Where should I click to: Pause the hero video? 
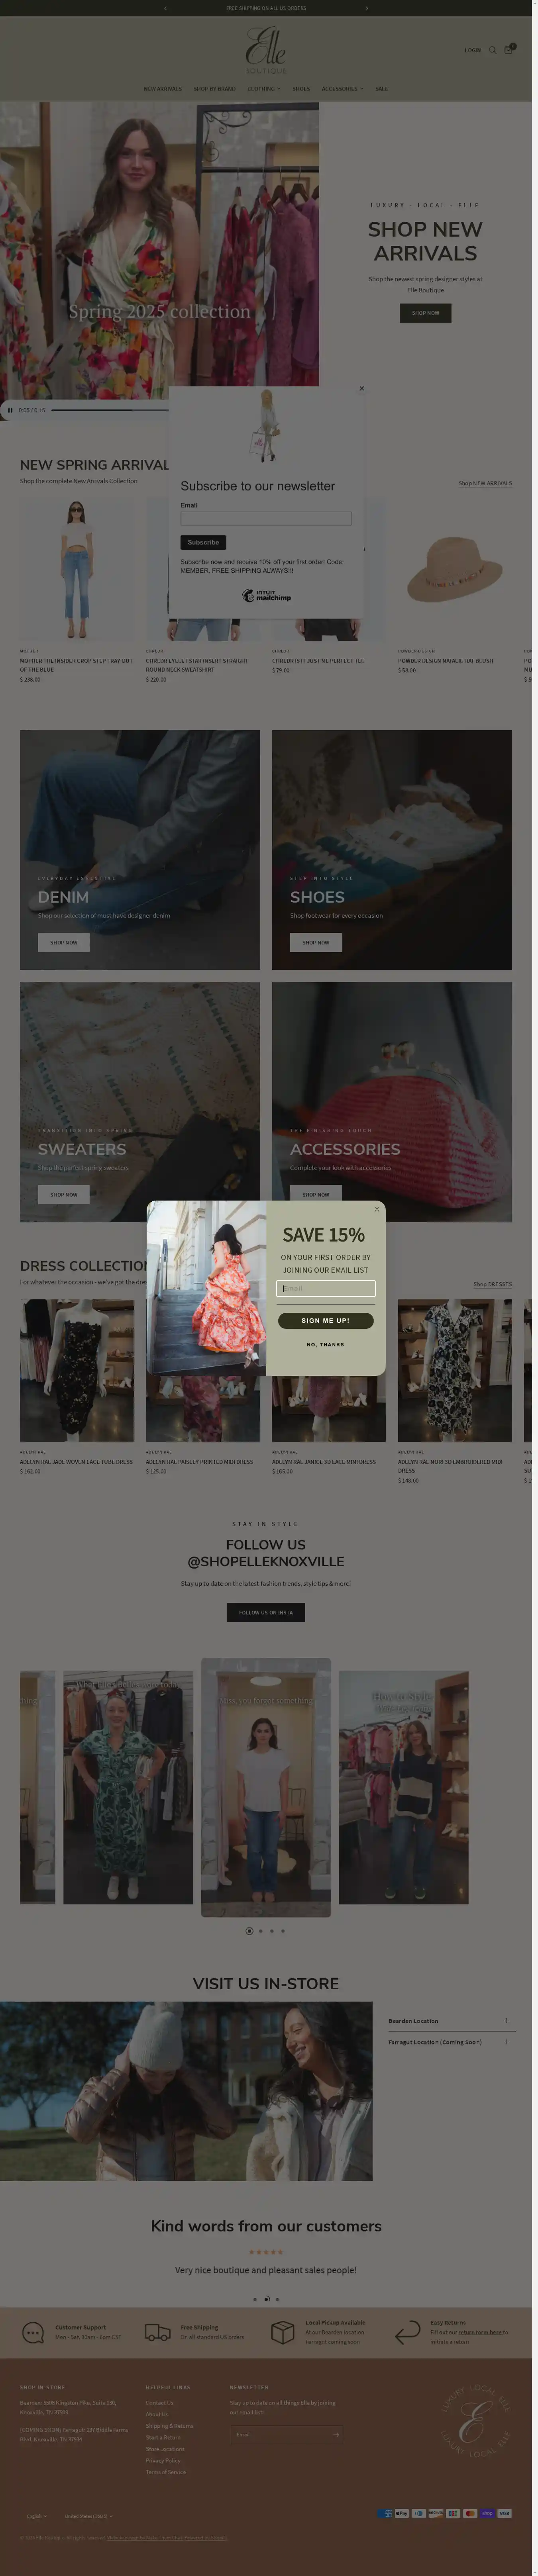pyautogui.click(x=10, y=410)
